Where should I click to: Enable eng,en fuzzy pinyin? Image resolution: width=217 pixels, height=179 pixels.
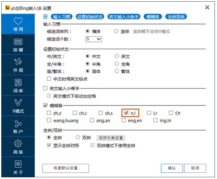124,120
